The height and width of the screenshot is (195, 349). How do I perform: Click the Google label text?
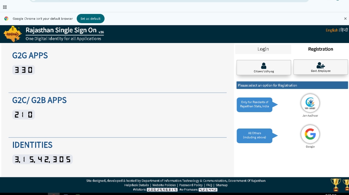(310, 147)
